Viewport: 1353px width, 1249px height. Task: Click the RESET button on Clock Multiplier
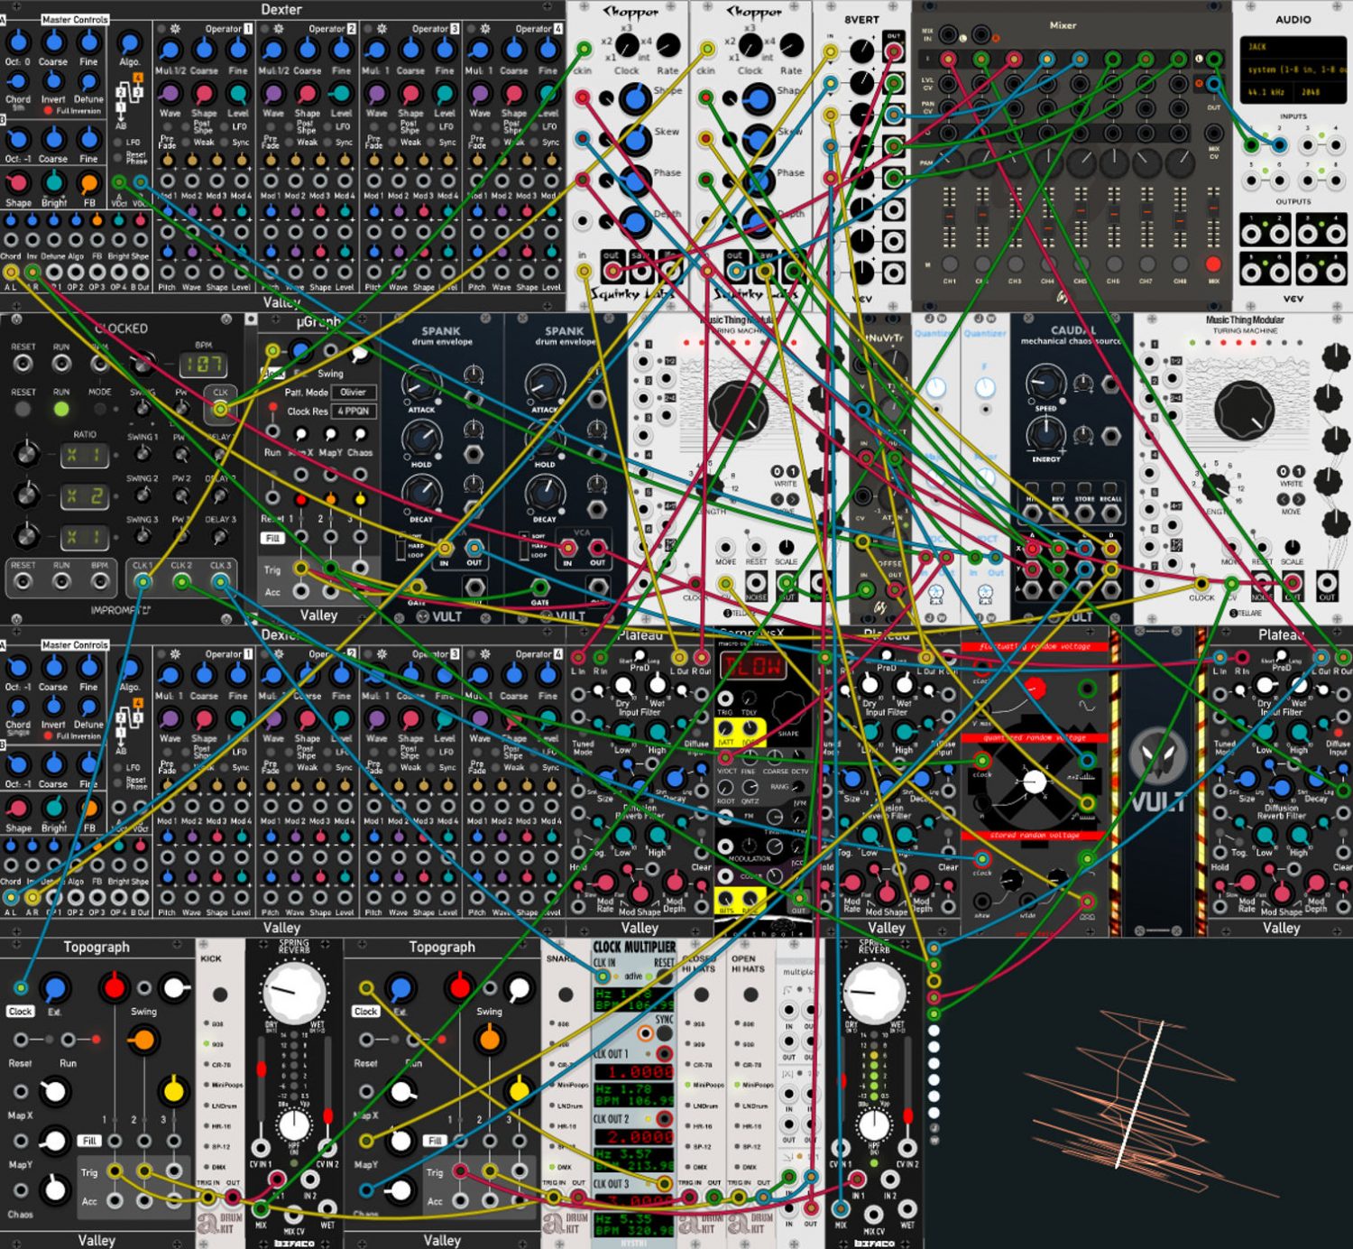pyautogui.click(x=663, y=976)
